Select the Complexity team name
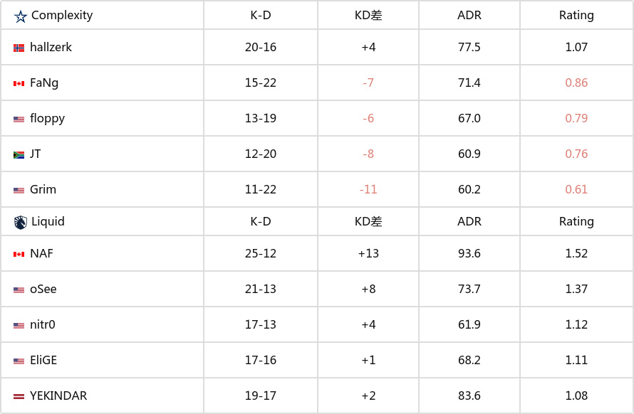The image size is (634, 414). tap(62, 16)
